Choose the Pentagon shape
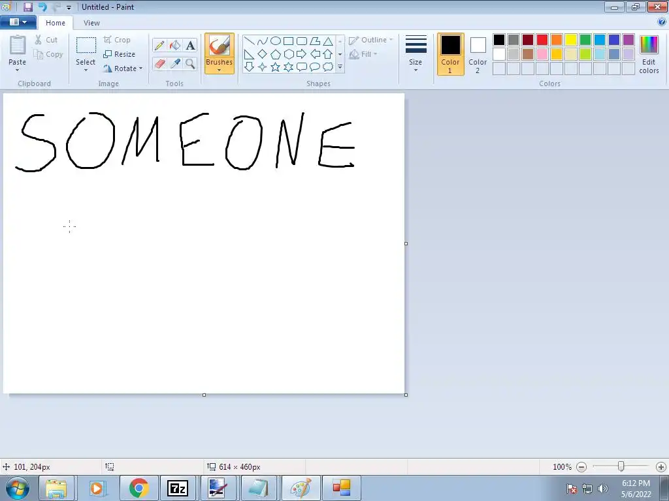The image size is (669, 501). click(x=276, y=54)
